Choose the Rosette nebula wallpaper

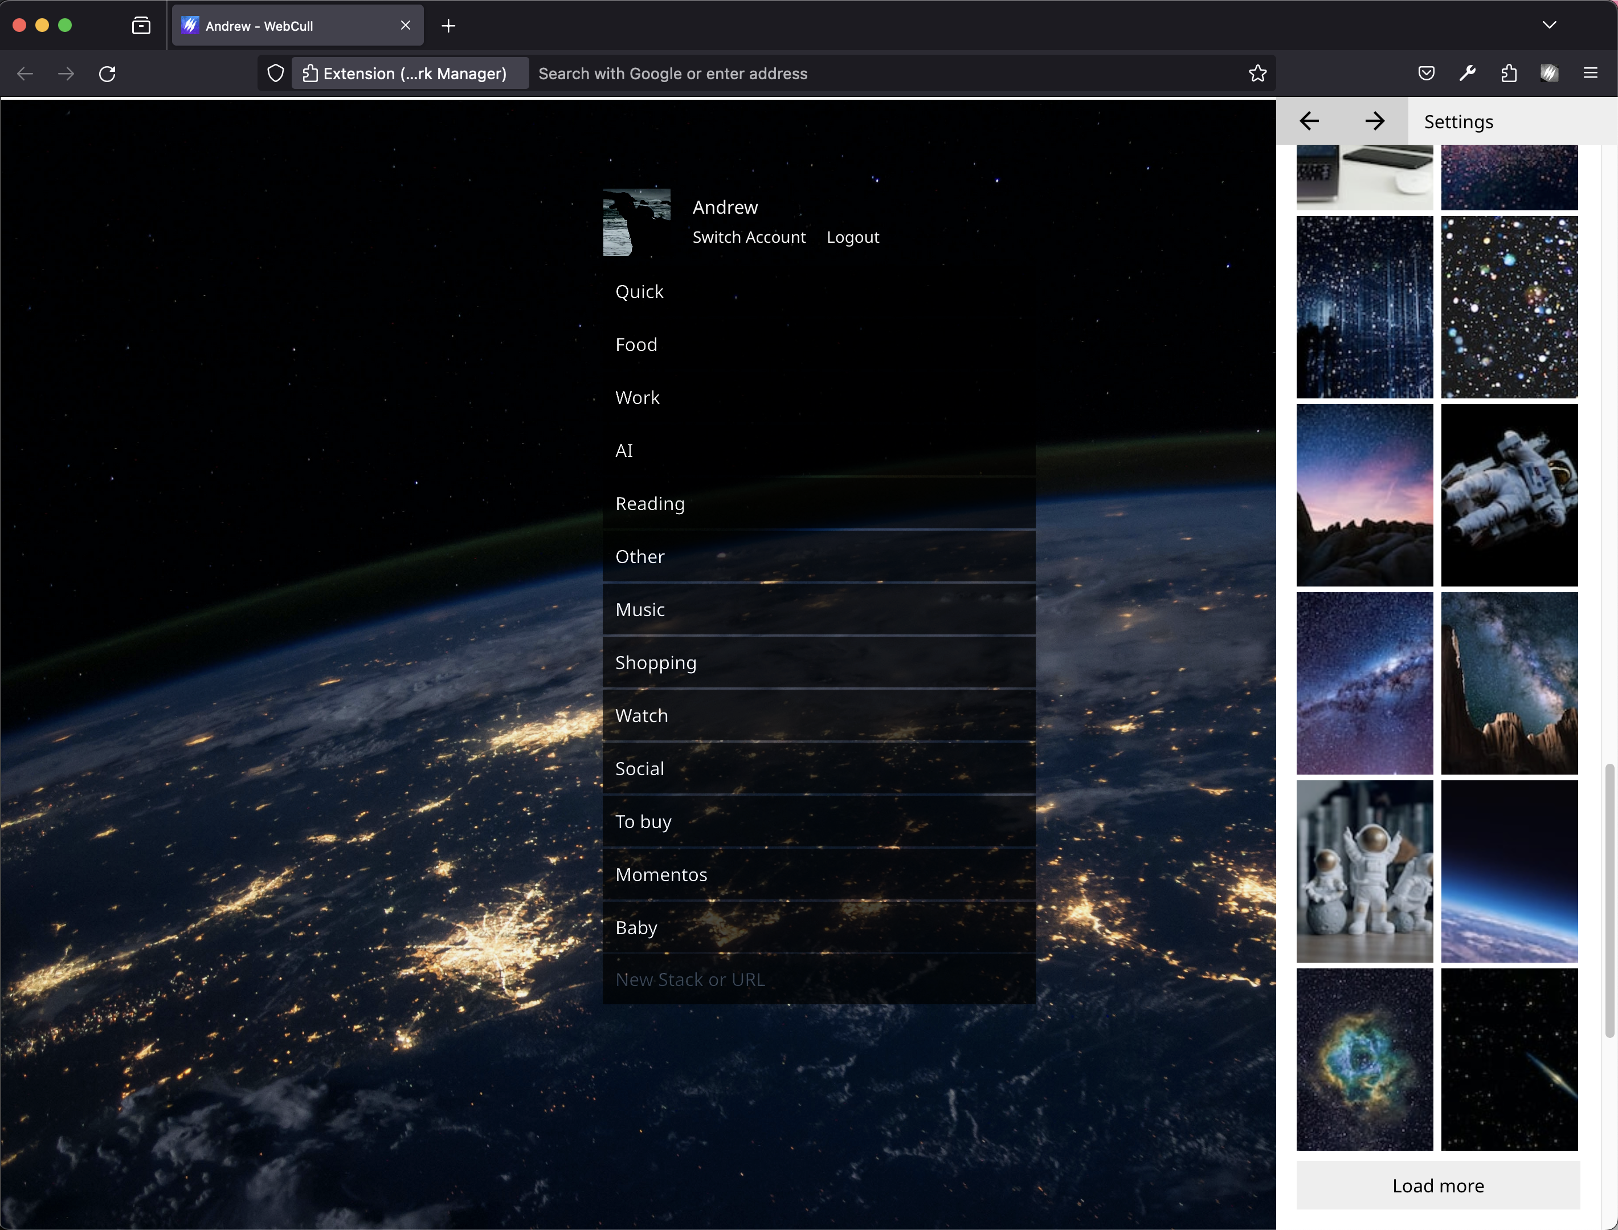click(1365, 1060)
